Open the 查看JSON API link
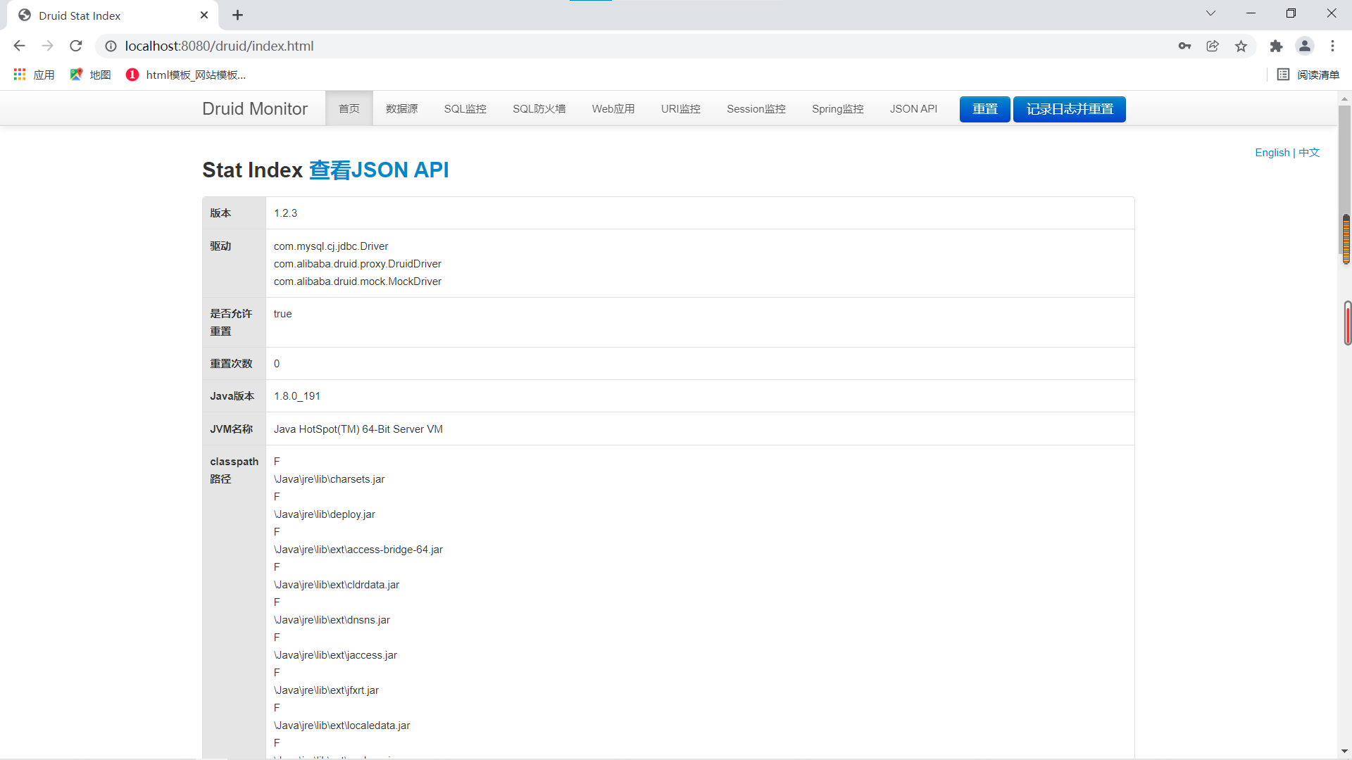This screenshot has width=1352, height=760. click(379, 170)
